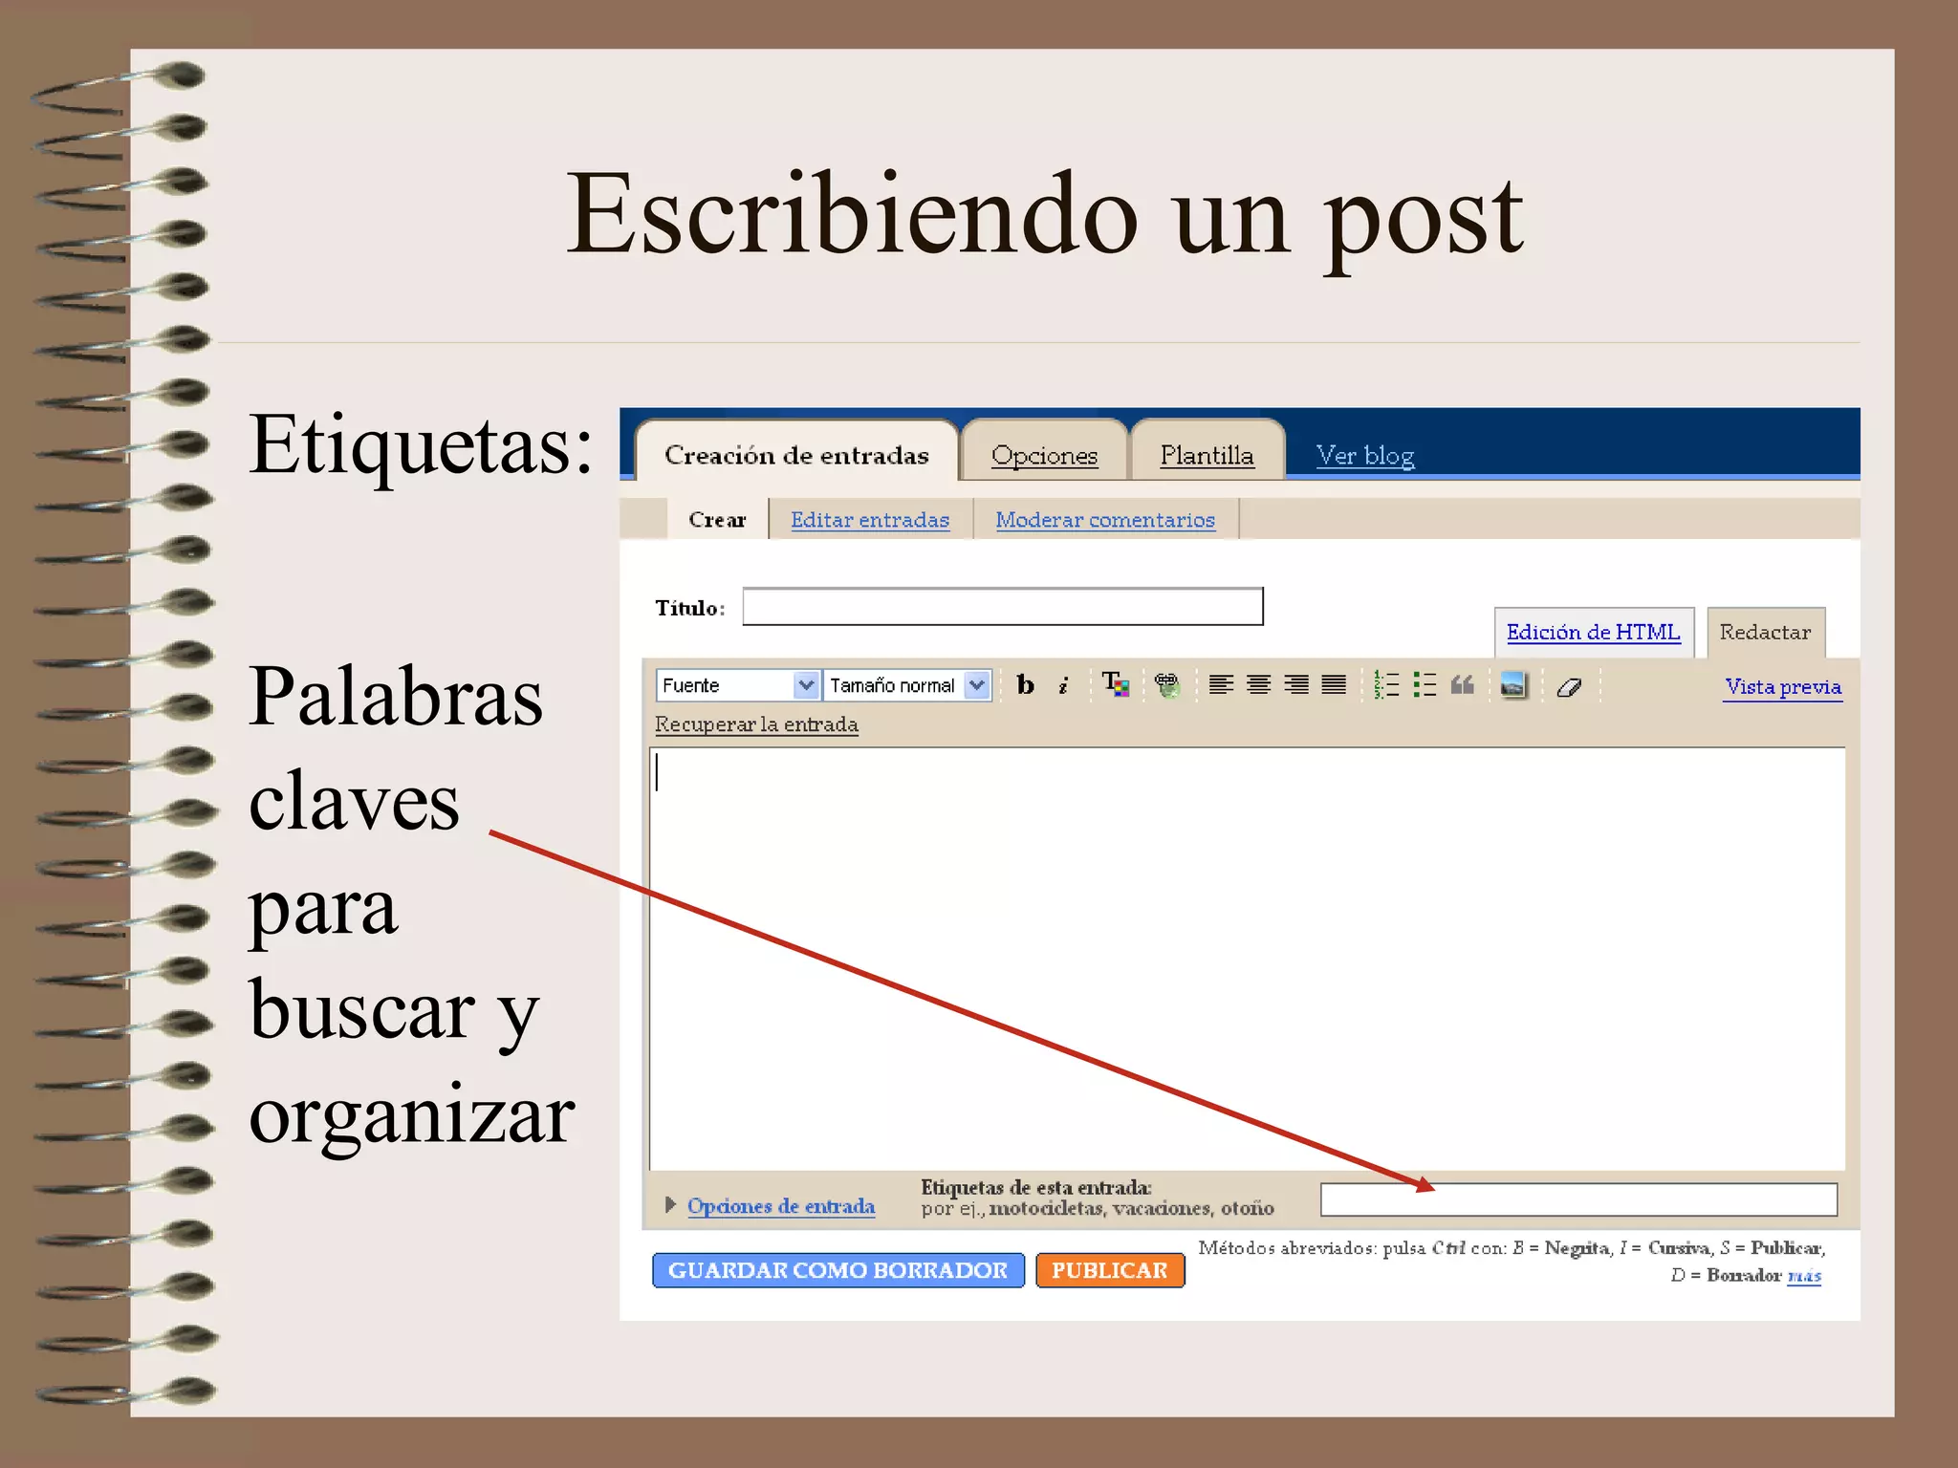Viewport: 1958px width, 1468px height.
Task: Align text left
Action: tap(1221, 684)
